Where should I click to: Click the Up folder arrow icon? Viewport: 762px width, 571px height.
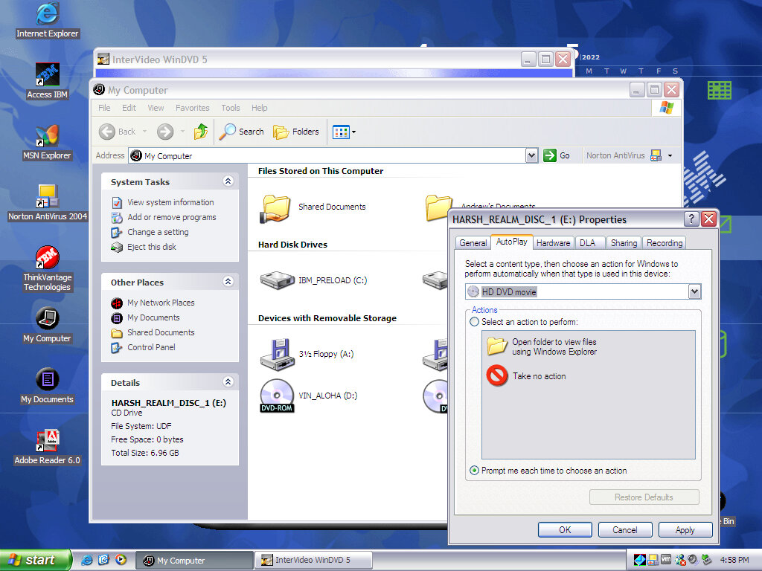tap(201, 132)
